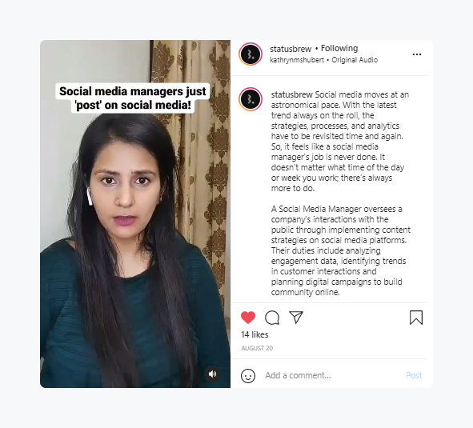This screenshot has width=473, height=428.
Task: Mute the video's speaker icon
Action: (x=212, y=374)
